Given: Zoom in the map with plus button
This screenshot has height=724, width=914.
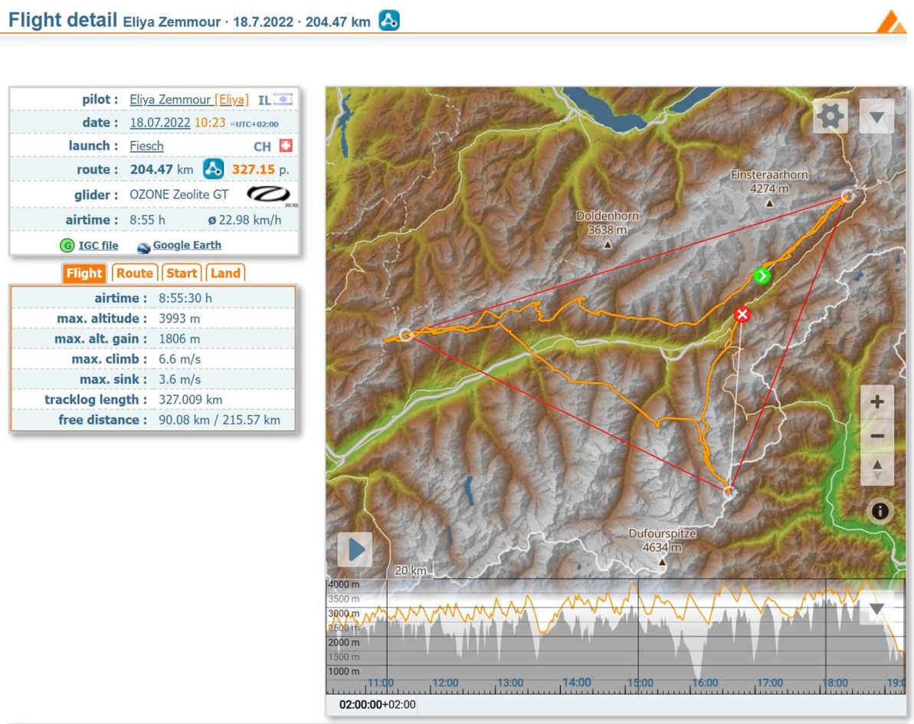Looking at the screenshot, I should click(876, 401).
